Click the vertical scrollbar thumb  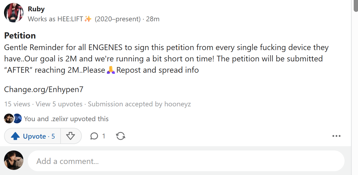tap(356, 6)
